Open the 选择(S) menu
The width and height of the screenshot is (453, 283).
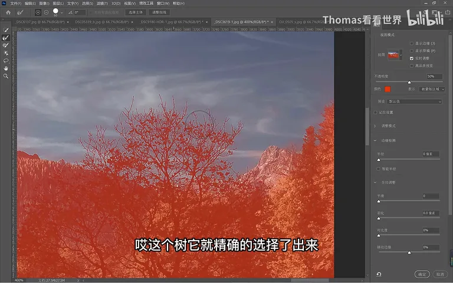pos(87,4)
